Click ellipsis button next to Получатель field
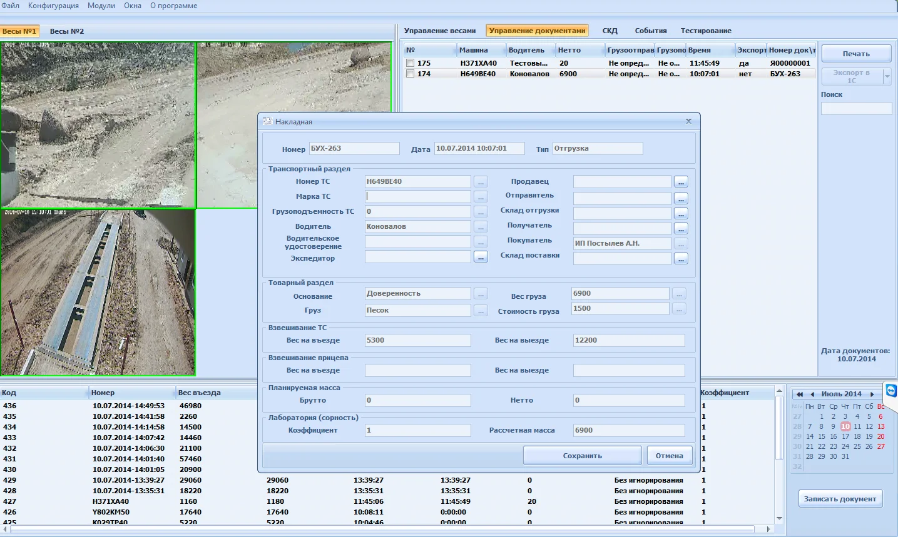This screenshot has height=537, width=898. click(681, 229)
